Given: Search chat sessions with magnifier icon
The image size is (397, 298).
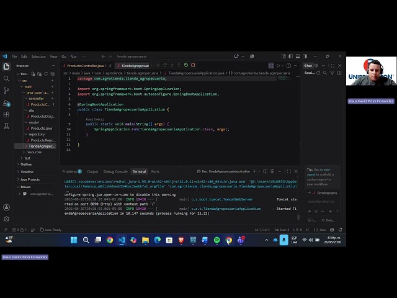Looking at the screenshot, I should 325,73.
